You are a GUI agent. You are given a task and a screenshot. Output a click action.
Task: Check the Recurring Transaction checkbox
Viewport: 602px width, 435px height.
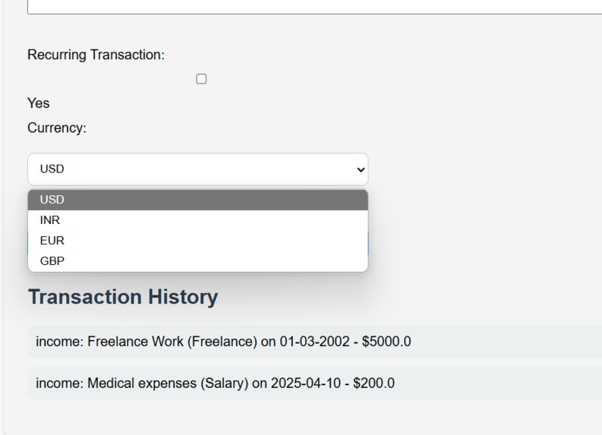pos(201,79)
